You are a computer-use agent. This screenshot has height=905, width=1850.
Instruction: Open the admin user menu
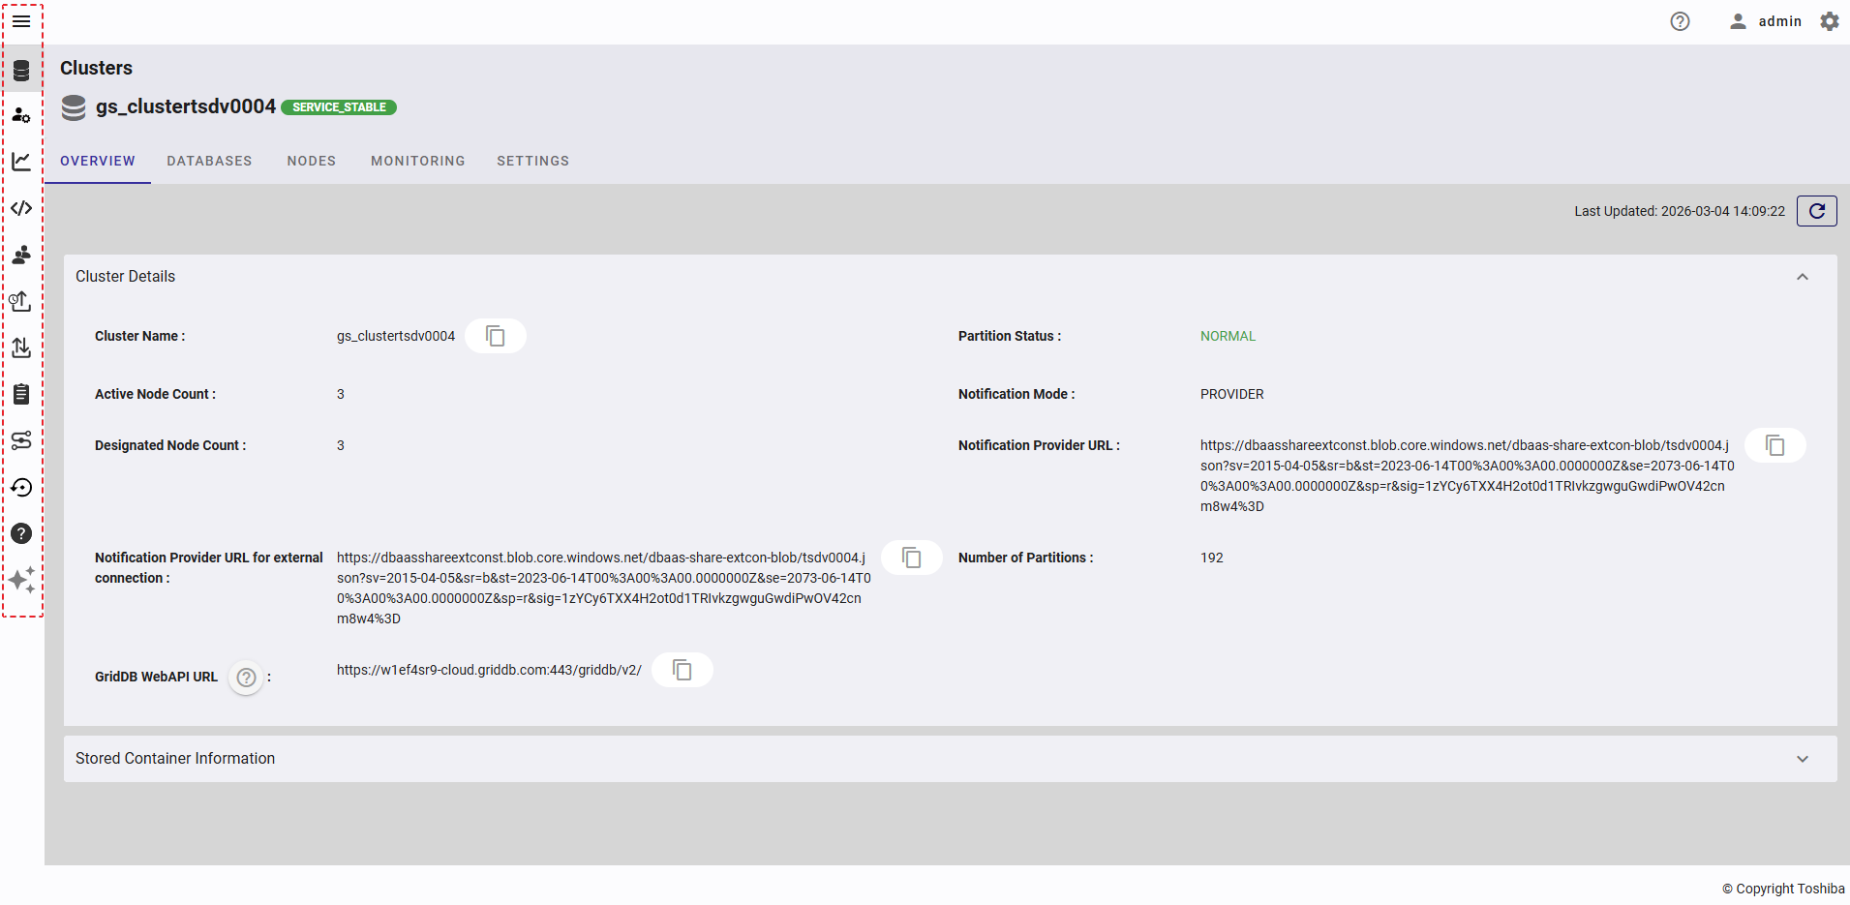[1765, 21]
